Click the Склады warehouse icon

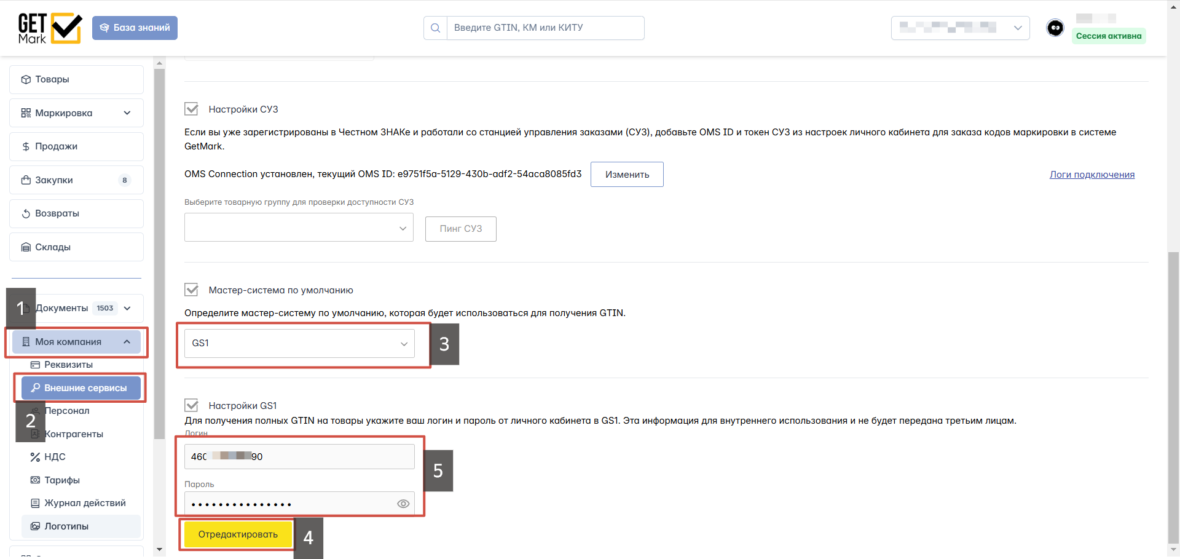tap(26, 247)
